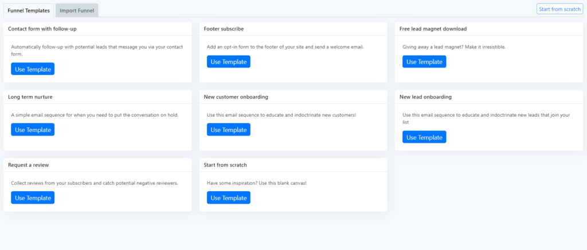The width and height of the screenshot is (587, 250).
Task: Use Template for Footer subscribe
Action: [228, 62]
